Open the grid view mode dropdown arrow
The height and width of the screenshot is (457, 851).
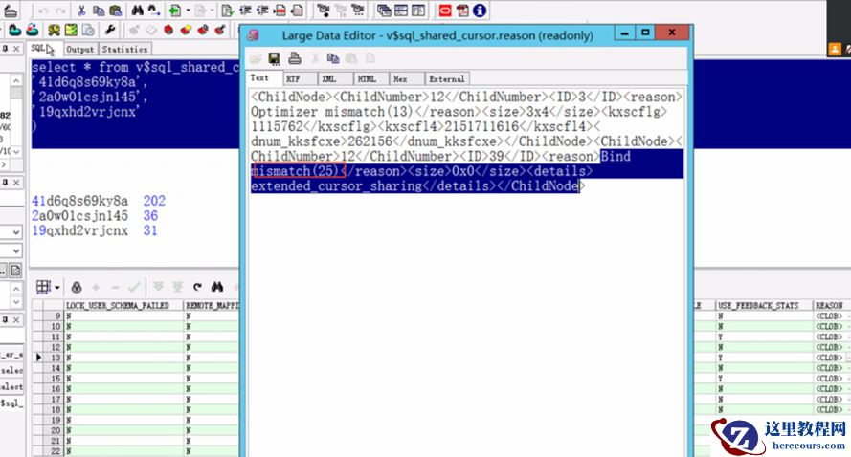[x=57, y=288]
